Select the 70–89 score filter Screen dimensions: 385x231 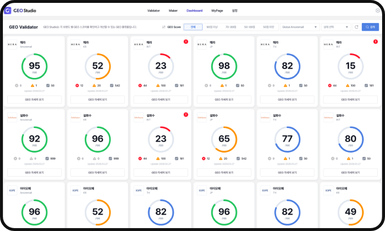pyautogui.click(x=231, y=27)
